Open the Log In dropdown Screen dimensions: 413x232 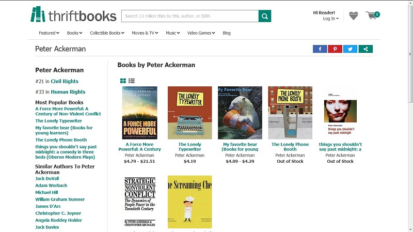[331, 19]
